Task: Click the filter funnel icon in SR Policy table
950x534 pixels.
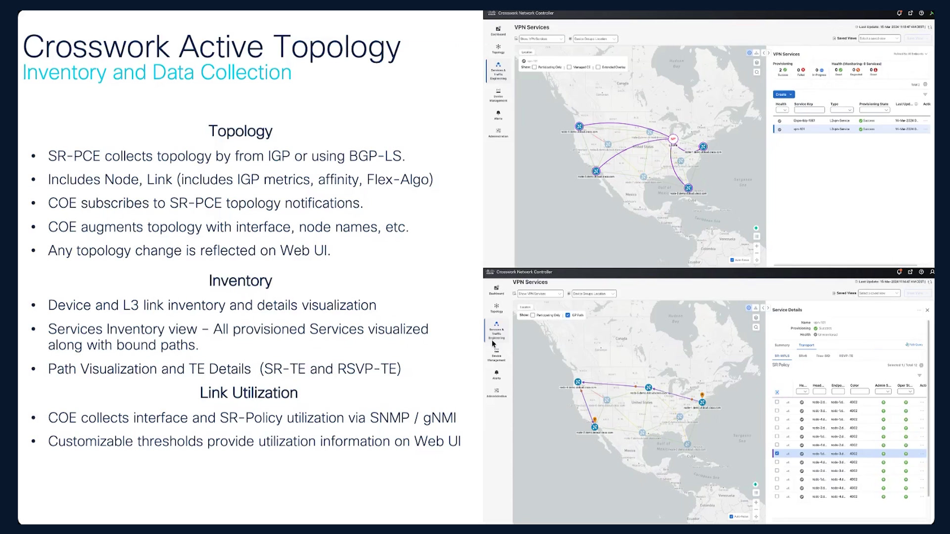Action: (920, 375)
